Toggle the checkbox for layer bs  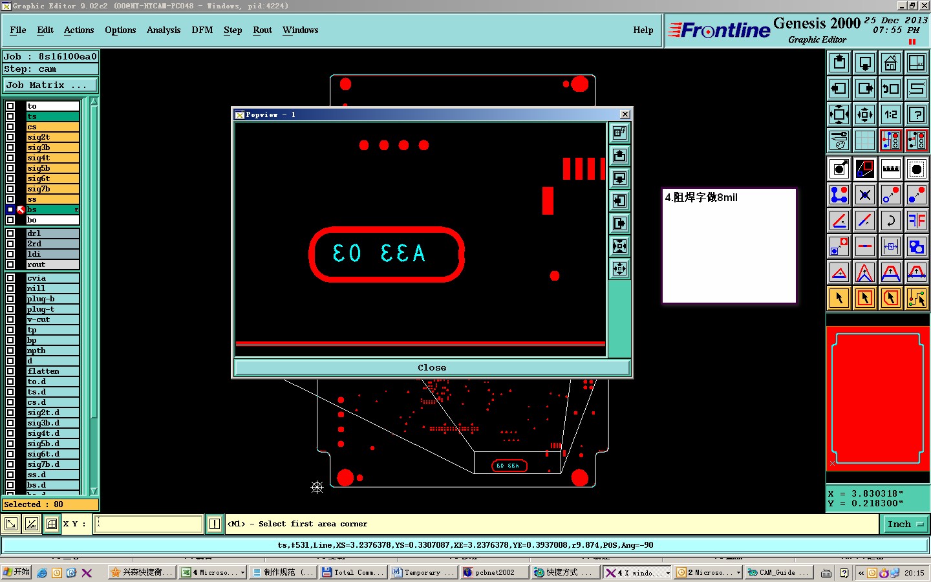[10, 210]
